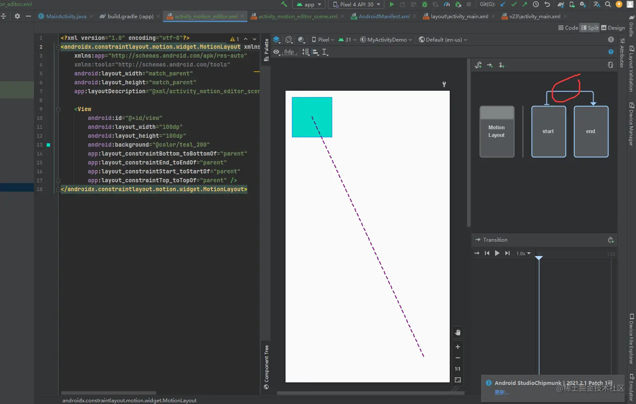The image size is (636, 404).
Task: Play the transition animation
Action: point(497,253)
